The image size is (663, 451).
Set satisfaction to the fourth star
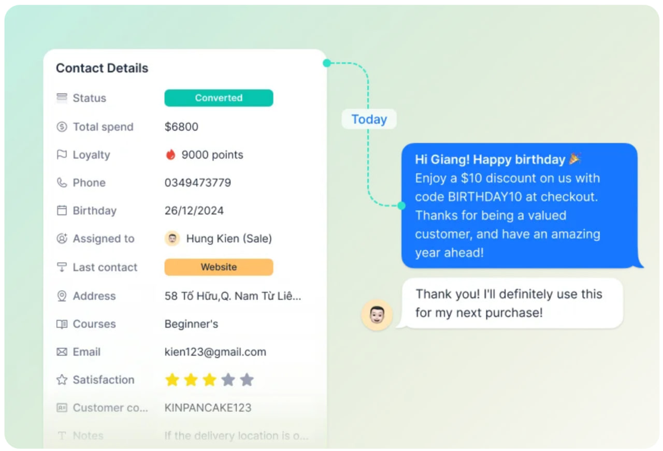[x=228, y=380]
